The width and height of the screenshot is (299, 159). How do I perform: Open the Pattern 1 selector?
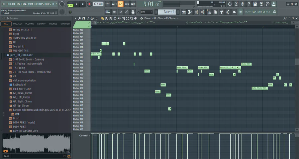coord(167,12)
